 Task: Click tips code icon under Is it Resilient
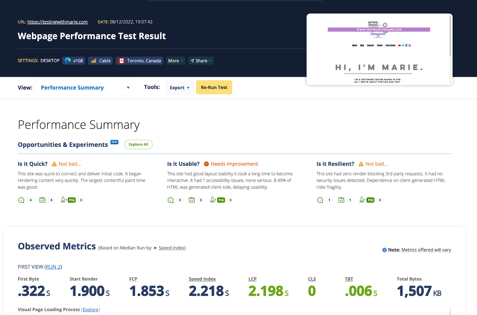click(x=341, y=200)
